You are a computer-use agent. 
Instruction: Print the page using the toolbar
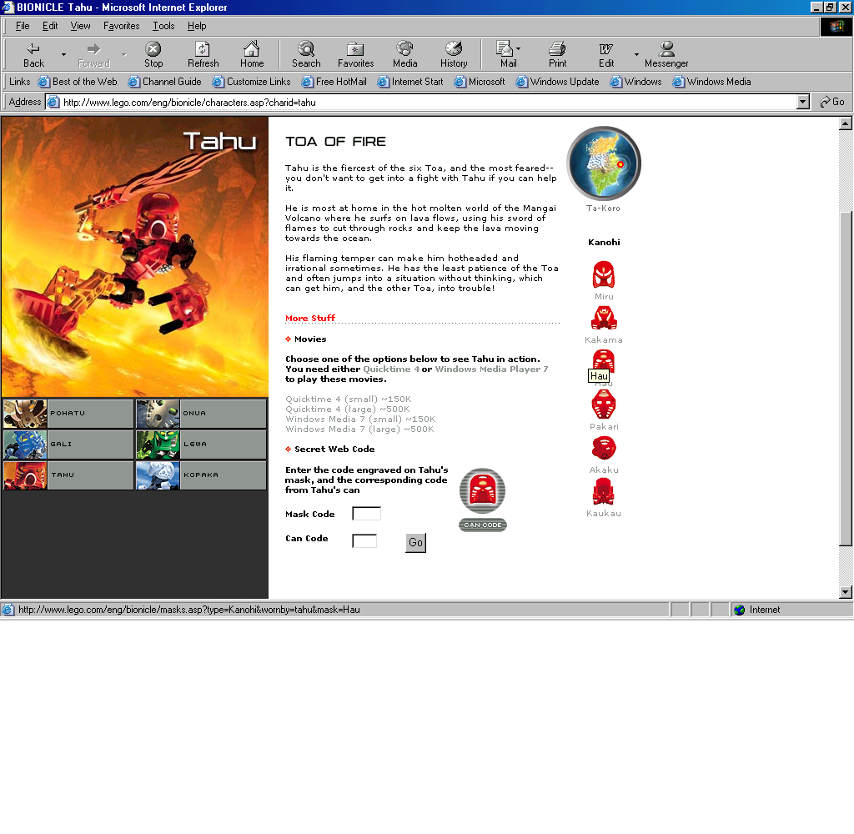pyautogui.click(x=557, y=55)
